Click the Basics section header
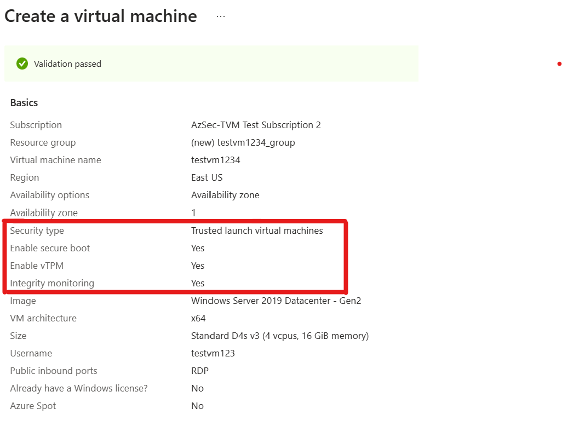 [x=24, y=102]
